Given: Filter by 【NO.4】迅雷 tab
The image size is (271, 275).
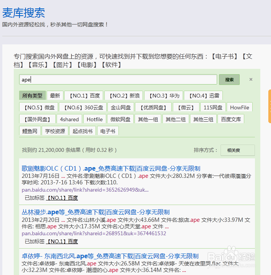Looking at the screenshot, I should tap(203, 95).
